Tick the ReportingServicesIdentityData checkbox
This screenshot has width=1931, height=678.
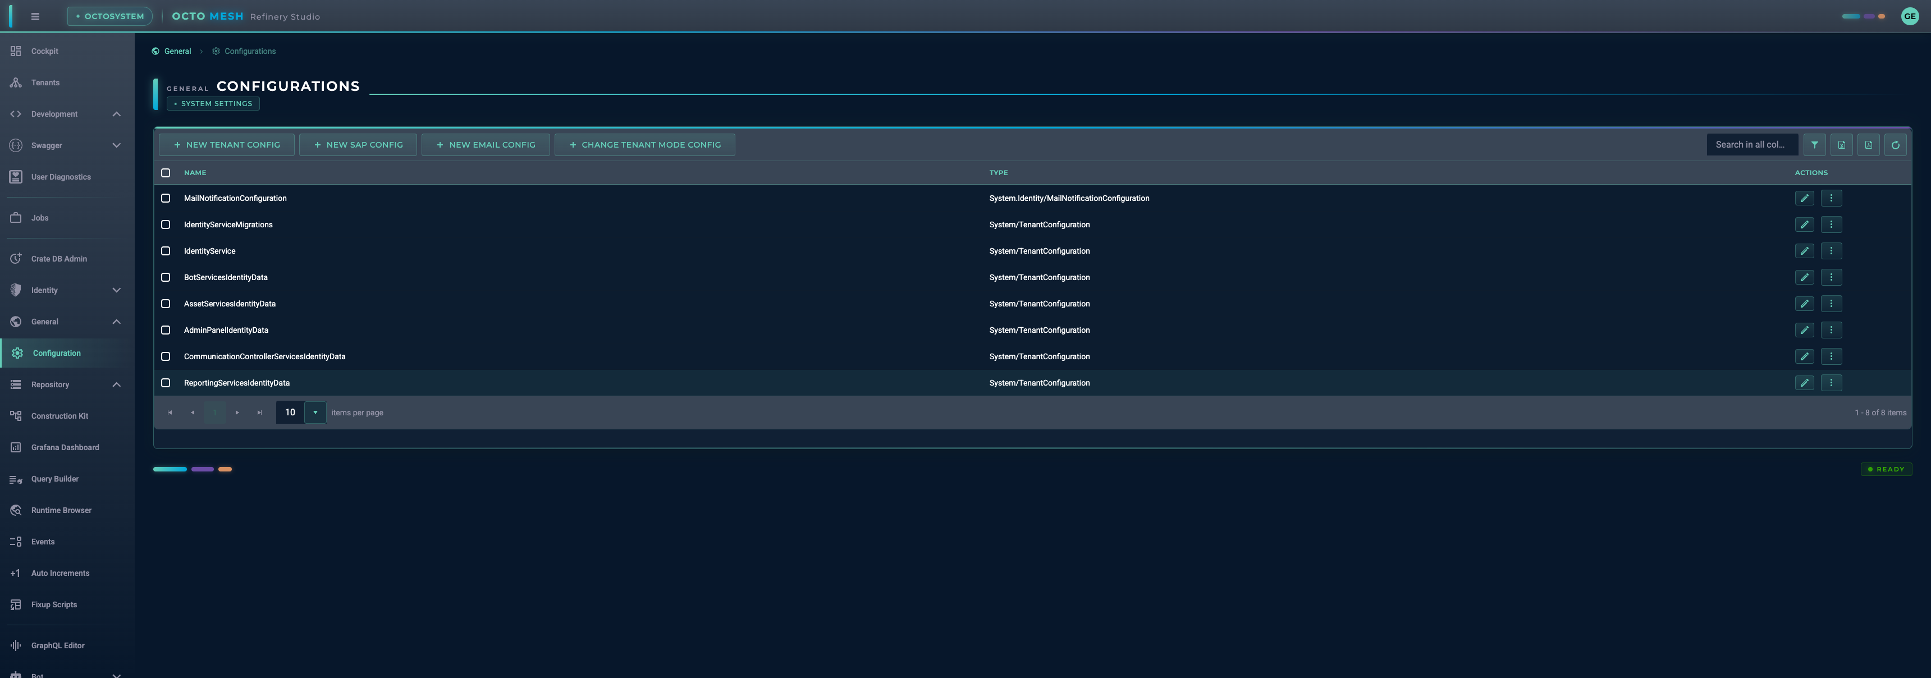[166, 383]
